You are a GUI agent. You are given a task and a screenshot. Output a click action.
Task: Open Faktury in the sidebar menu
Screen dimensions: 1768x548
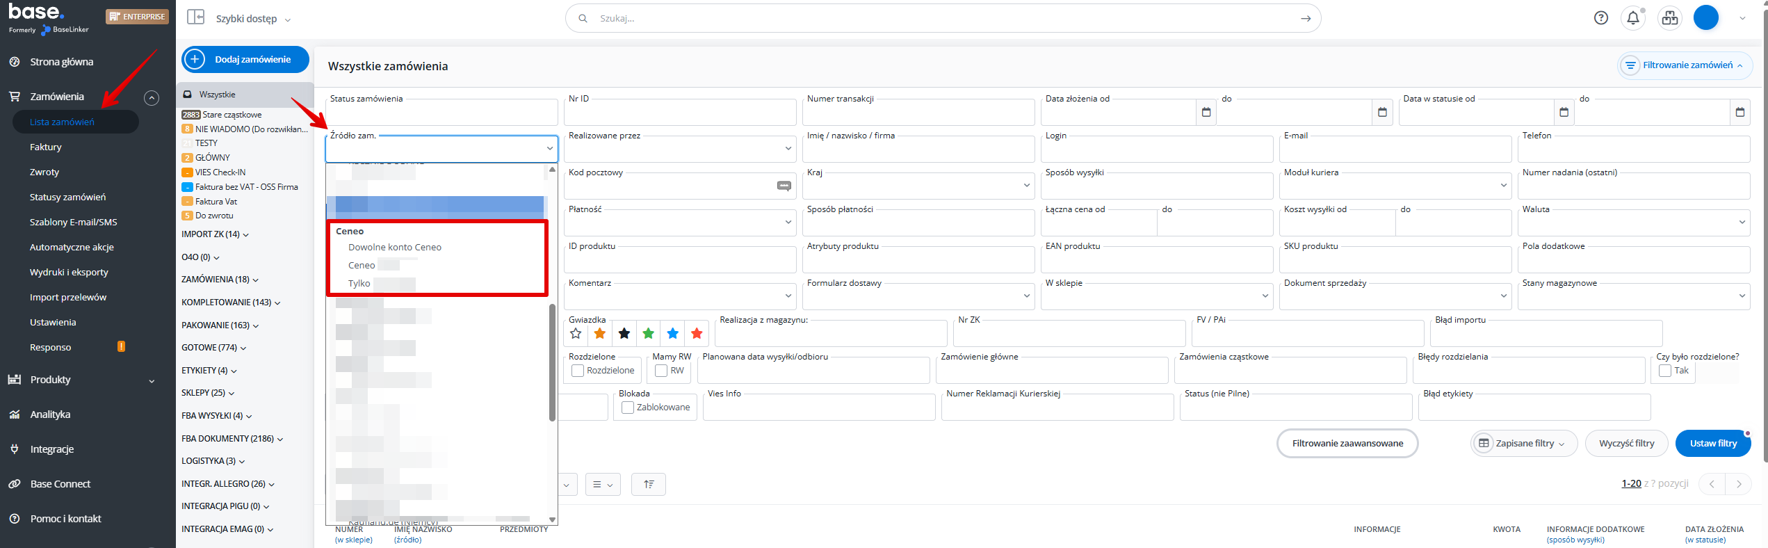click(x=46, y=147)
